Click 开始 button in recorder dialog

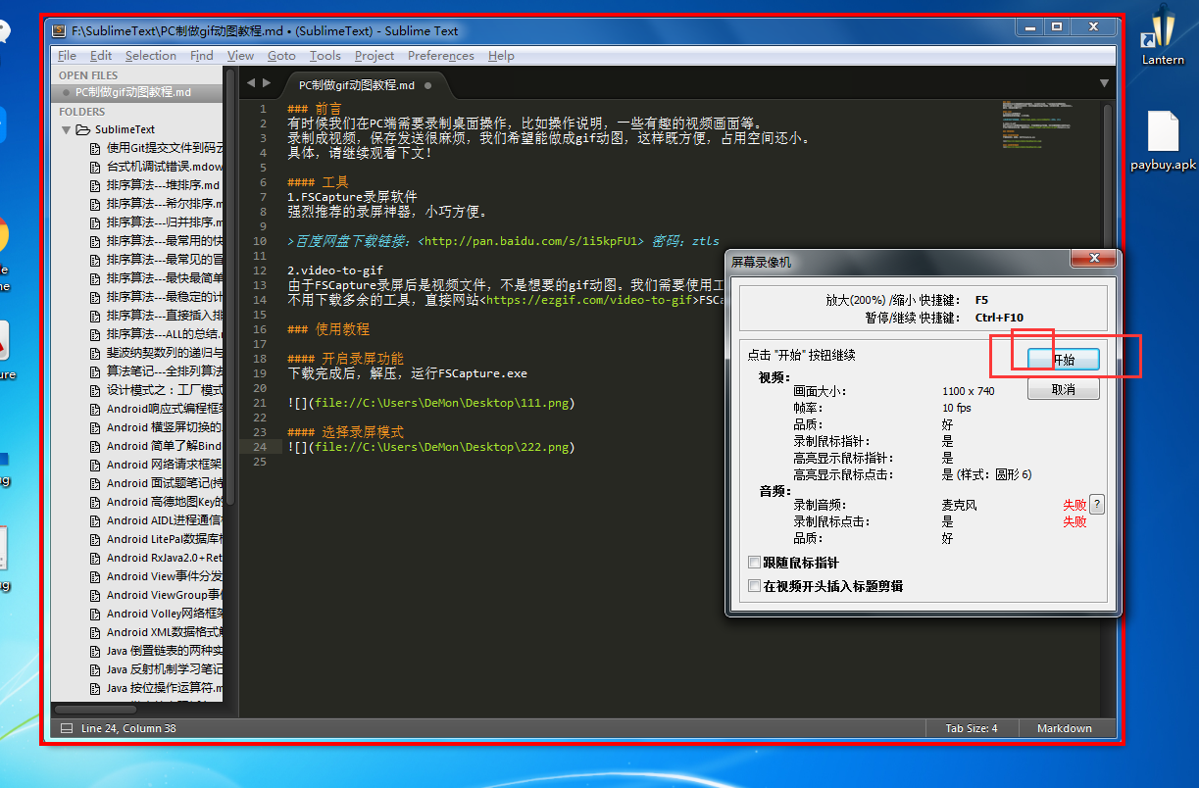point(1064,360)
